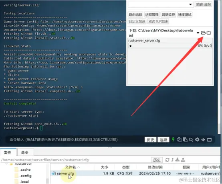Refresh the remote file listing
Image resolution: width=222 pixels, height=184 pixels.
click(x=167, y=160)
